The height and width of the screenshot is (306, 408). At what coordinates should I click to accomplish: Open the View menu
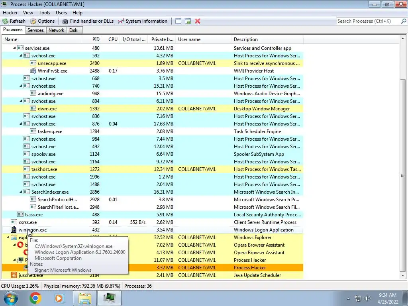[28, 12]
